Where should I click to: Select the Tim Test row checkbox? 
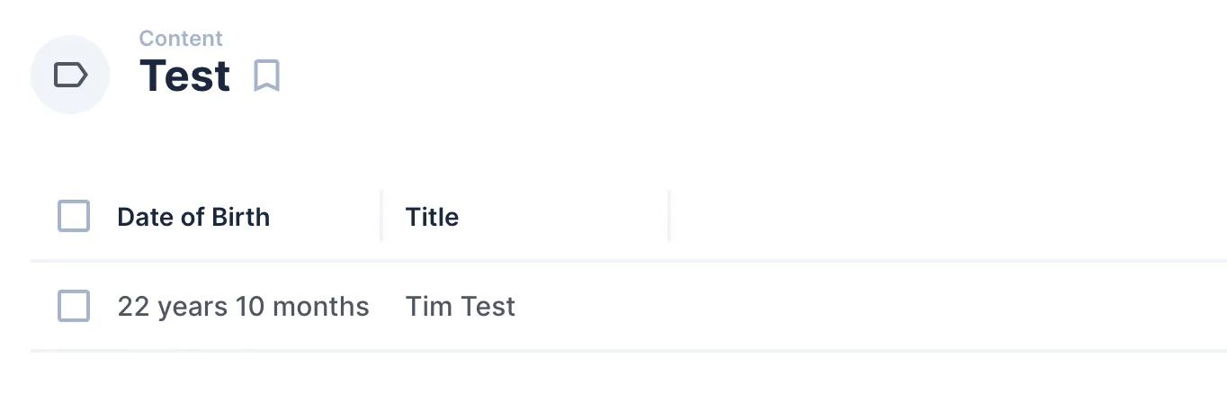click(x=74, y=306)
